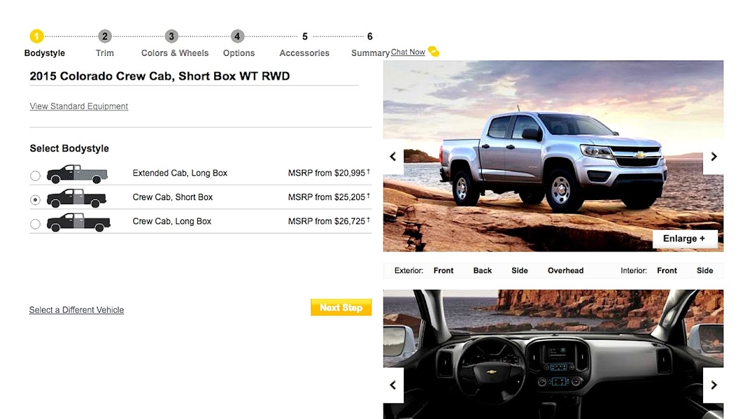Select the Crew Cab, Long Box radio button
The height and width of the screenshot is (419, 745).
pos(36,224)
